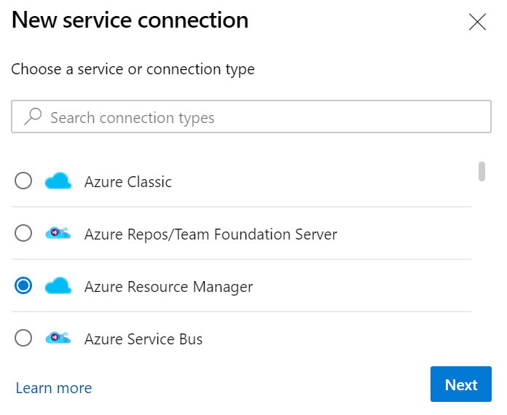Click the Azure Service Bus icon
507x415 pixels.
click(58, 339)
